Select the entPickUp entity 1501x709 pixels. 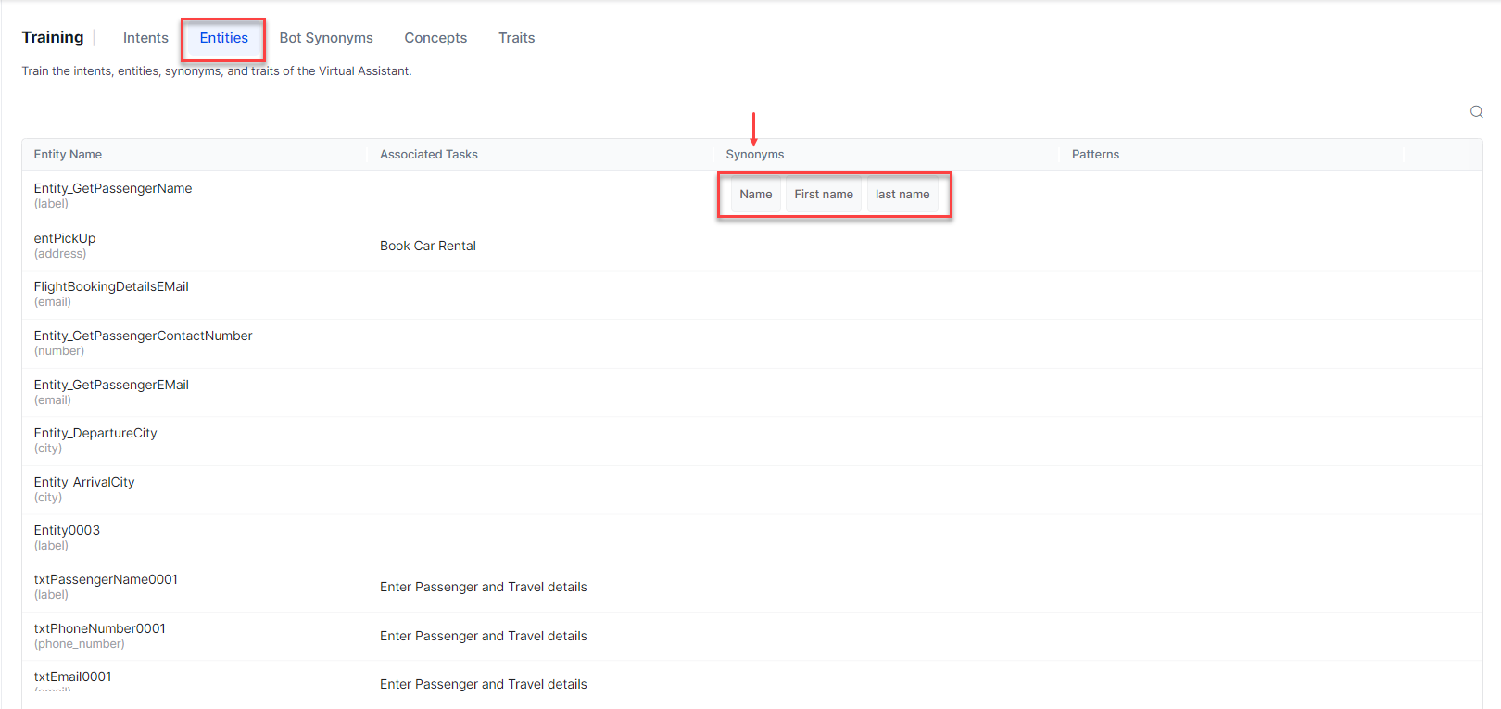65,239
